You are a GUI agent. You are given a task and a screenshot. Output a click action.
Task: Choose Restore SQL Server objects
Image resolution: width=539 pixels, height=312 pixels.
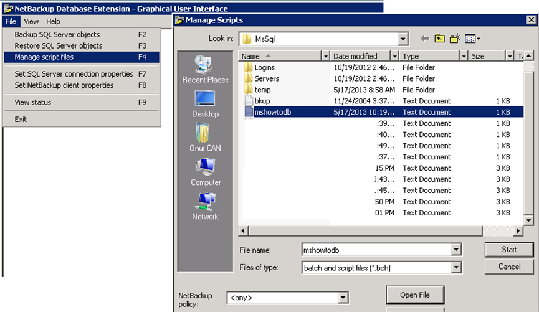coord(82,45)
